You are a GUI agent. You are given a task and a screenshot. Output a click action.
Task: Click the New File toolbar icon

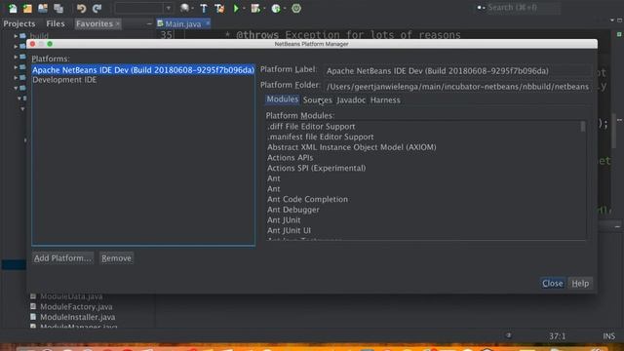pos(13,8)
